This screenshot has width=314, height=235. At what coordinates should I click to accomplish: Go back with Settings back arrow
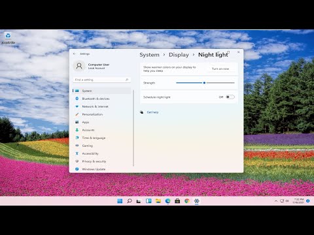click(x=75, y=54)
